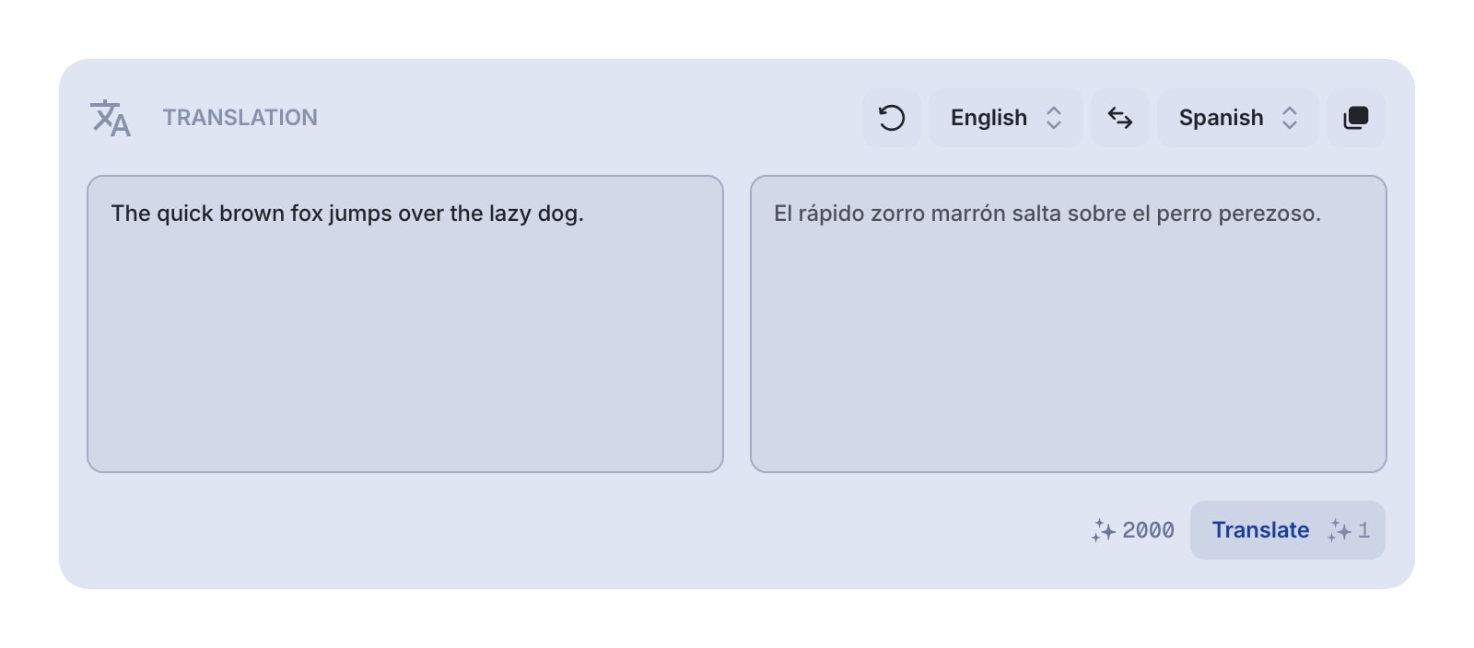Click inside the English source text area
Screen dimensions: 1474x648
(x=405, y=322)
